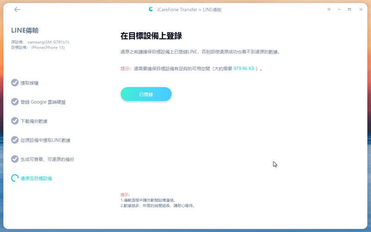Select the 登錄 Google 雲端硬盤 step label
371x232 pixels.
43,102
